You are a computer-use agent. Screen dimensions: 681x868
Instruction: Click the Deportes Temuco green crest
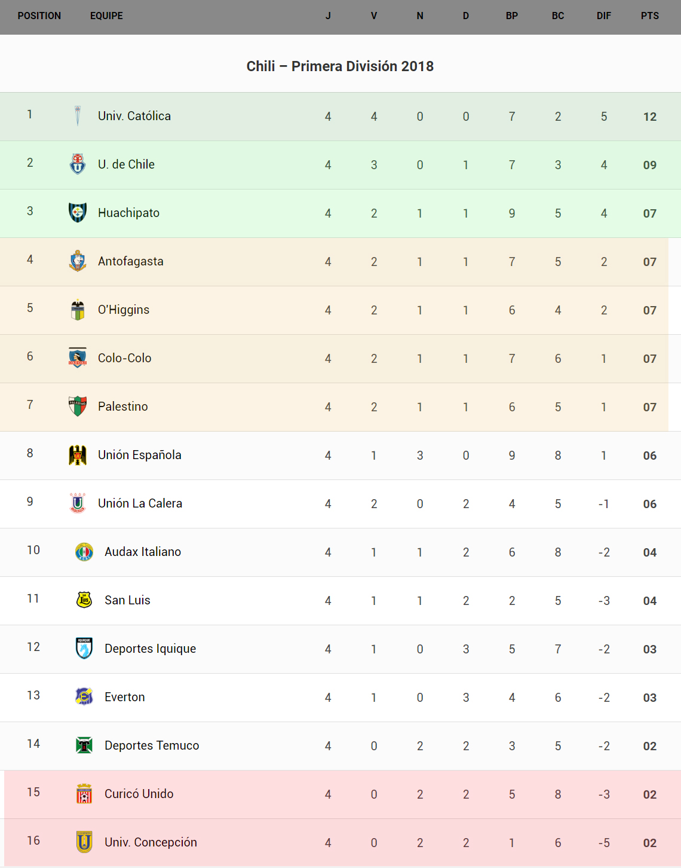tap(84, 745)
